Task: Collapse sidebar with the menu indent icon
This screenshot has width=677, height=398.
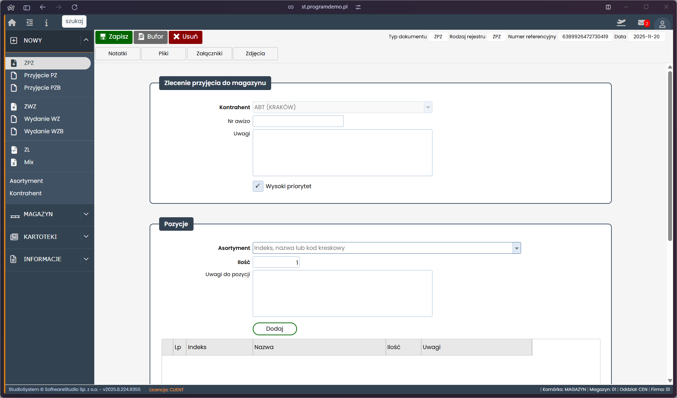Action: pos(29,23)
